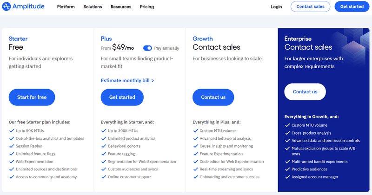Click the Growth plan Contact us button
372x195 pixels.
213,97
